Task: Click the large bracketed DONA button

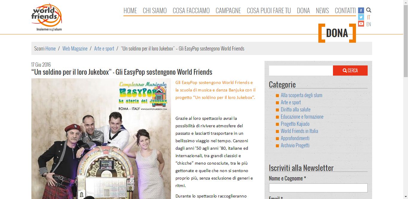Action: point(337,33)
